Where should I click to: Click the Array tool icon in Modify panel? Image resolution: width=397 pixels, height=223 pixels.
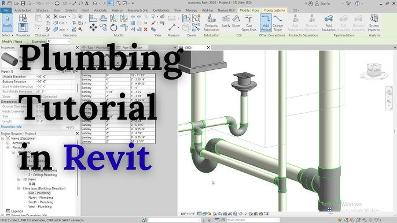point(133,23)
